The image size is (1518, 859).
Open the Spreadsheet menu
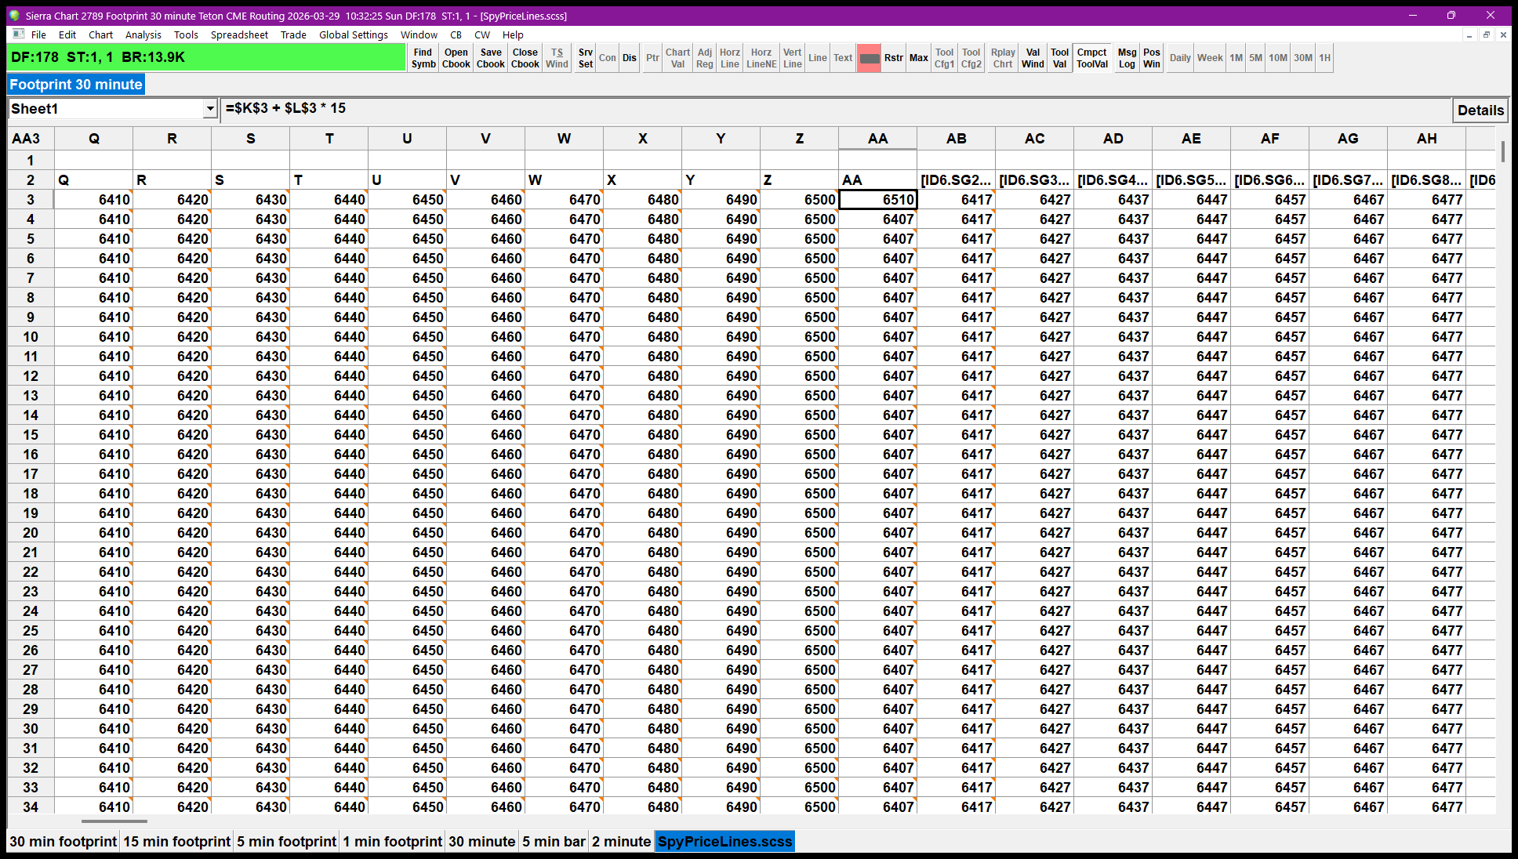coord(239,34)
